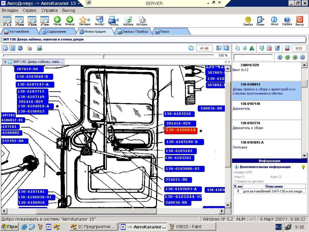Open the Справка menu in menu bar
This screenshot has width=309, height=232.
click(x=49, y=11)
